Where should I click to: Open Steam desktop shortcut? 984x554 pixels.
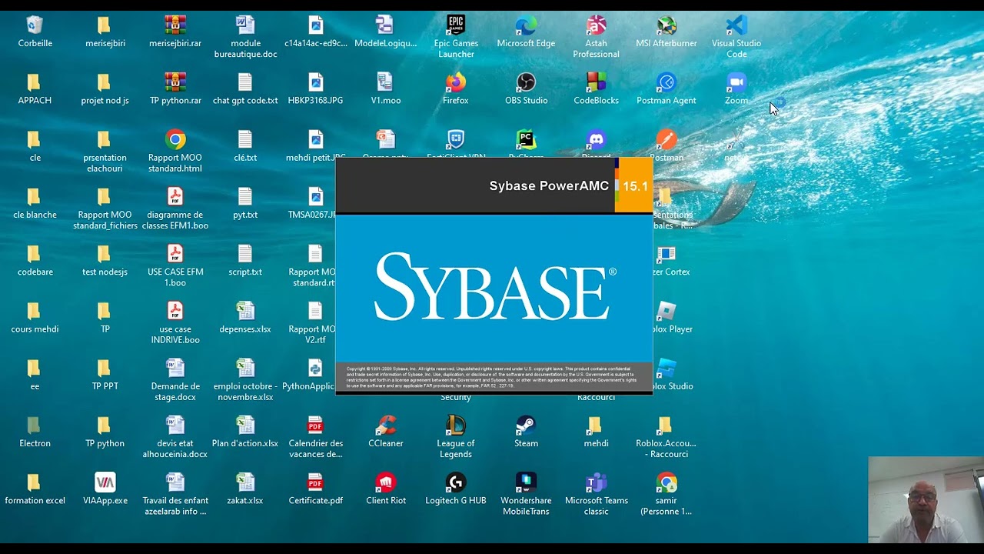[526, 432]
